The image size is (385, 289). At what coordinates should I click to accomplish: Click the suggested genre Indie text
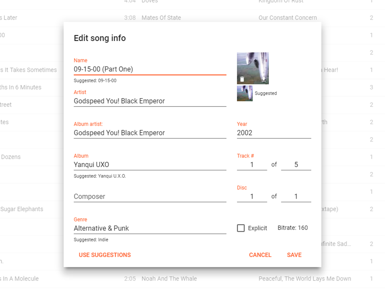point(91,240)
